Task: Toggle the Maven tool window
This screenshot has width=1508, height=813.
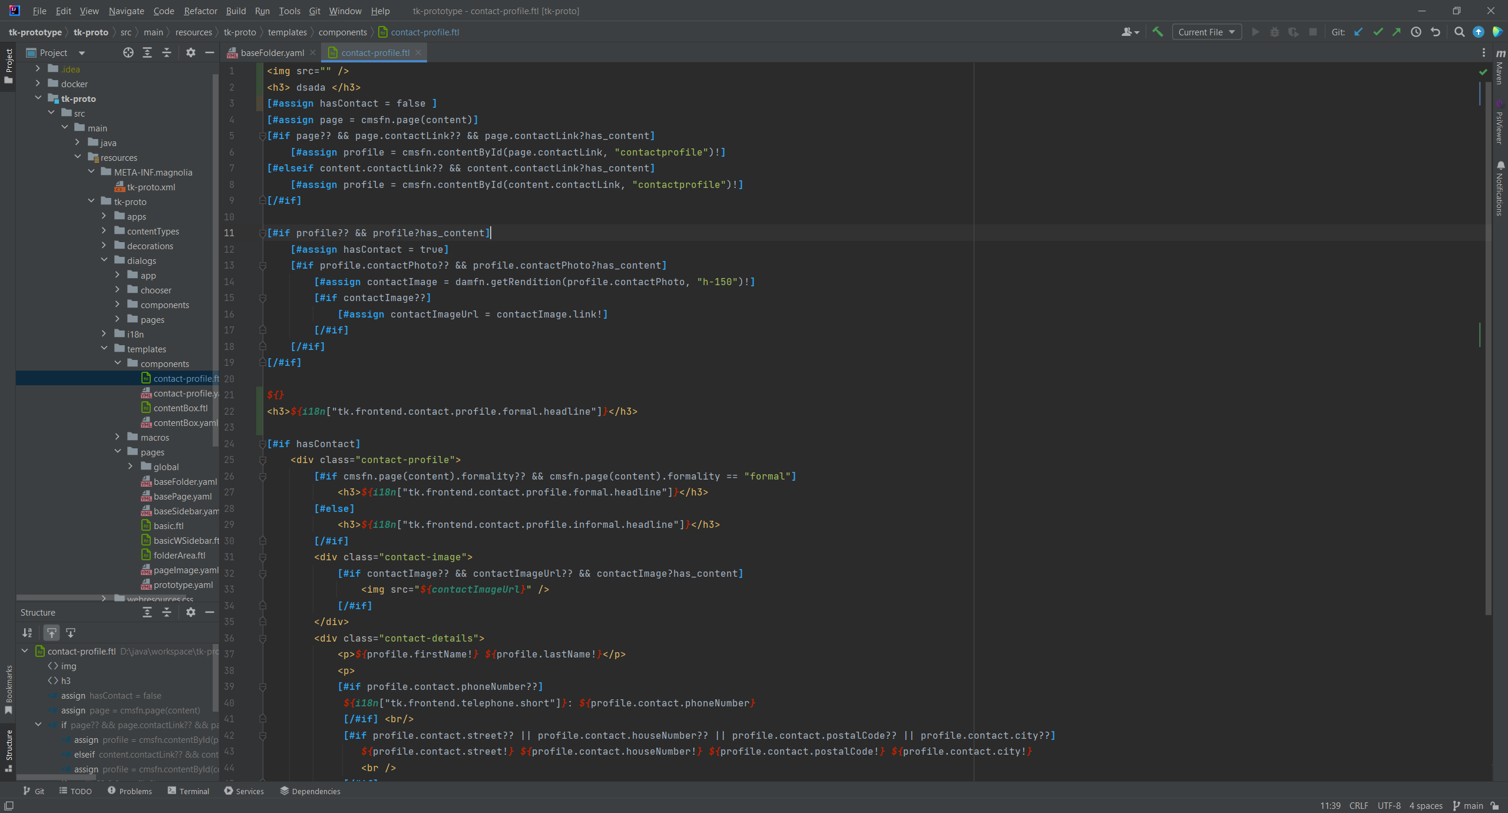Action: click(1500, 74)
